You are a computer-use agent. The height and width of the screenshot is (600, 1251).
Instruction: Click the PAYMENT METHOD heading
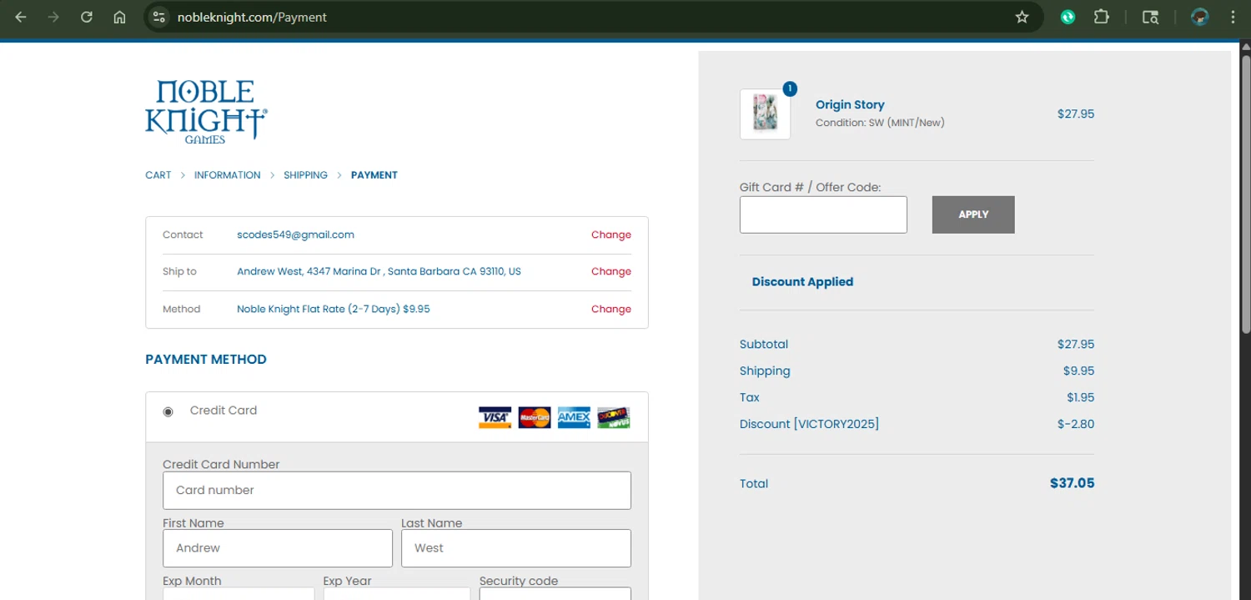tap(206, 360)
